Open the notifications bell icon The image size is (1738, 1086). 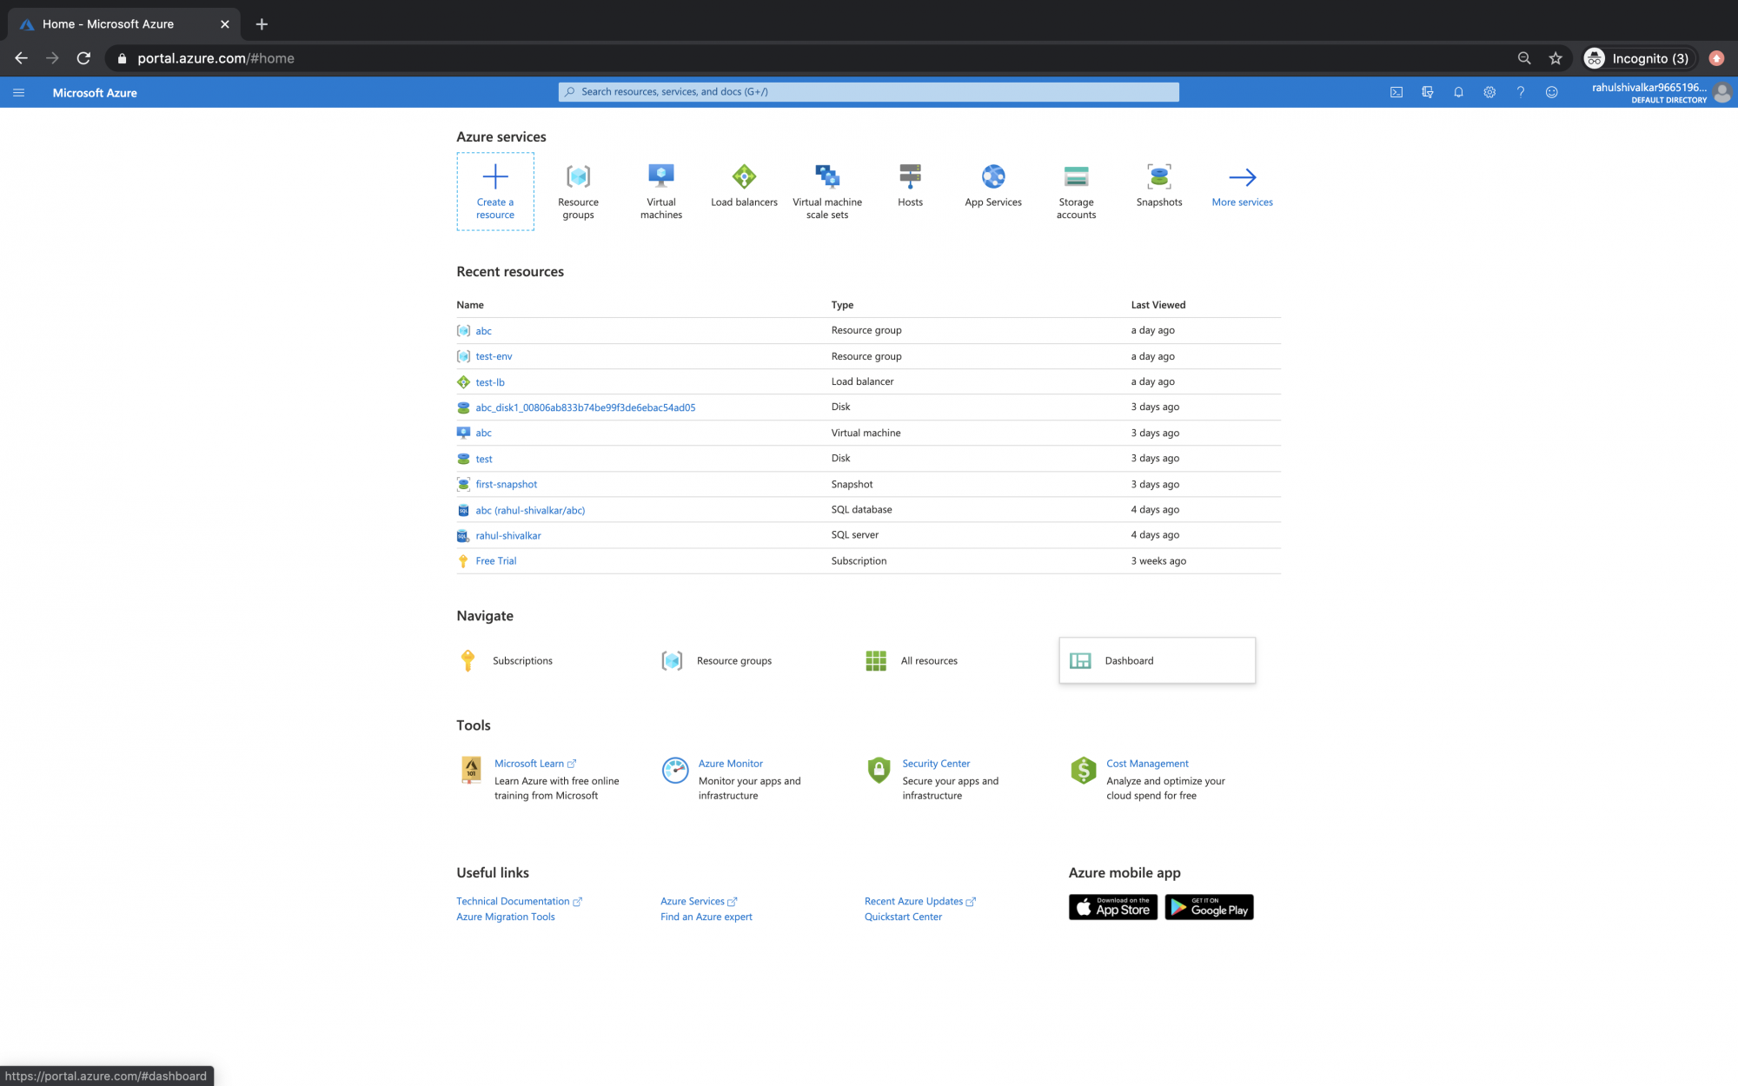(x=1458, y=92)
